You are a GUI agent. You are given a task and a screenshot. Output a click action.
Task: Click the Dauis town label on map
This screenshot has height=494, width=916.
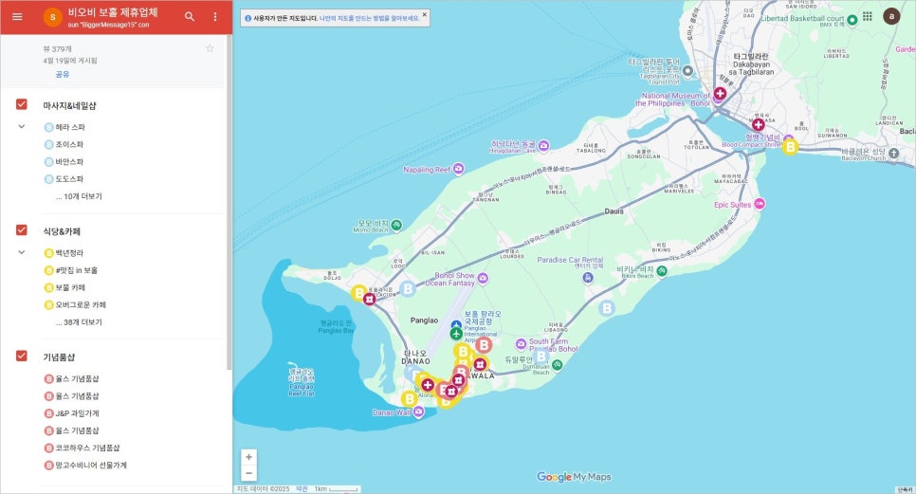pyautogui.click(x=614, y=211)
